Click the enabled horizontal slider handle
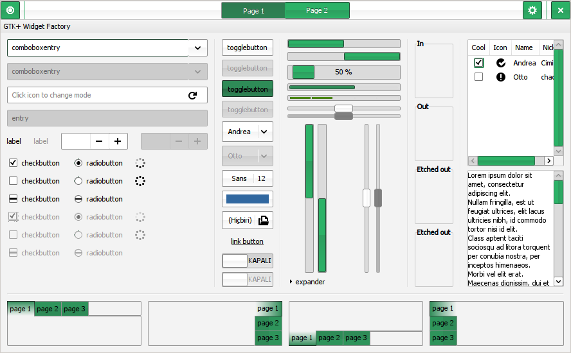Image resolution: width=571 pixels, height=353 pixels. pyautogui.click(x=343, y=108)
